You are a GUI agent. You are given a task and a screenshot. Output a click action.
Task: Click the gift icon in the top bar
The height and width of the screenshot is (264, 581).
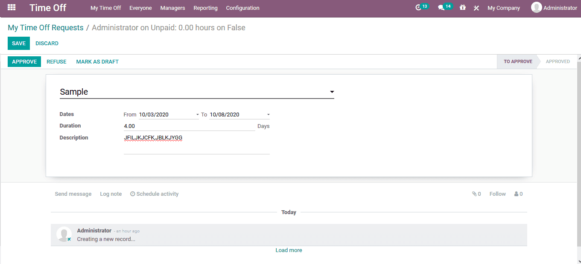pyautogui.click(x=462, y=8)
